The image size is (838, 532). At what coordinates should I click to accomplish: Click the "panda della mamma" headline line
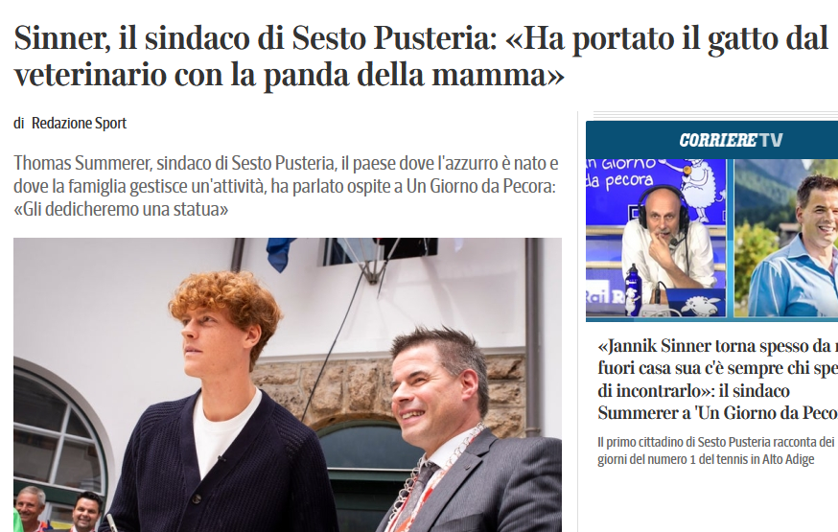290,75
